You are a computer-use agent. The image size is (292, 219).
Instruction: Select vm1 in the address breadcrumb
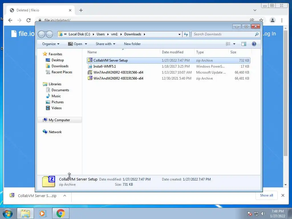pos(114,34)
